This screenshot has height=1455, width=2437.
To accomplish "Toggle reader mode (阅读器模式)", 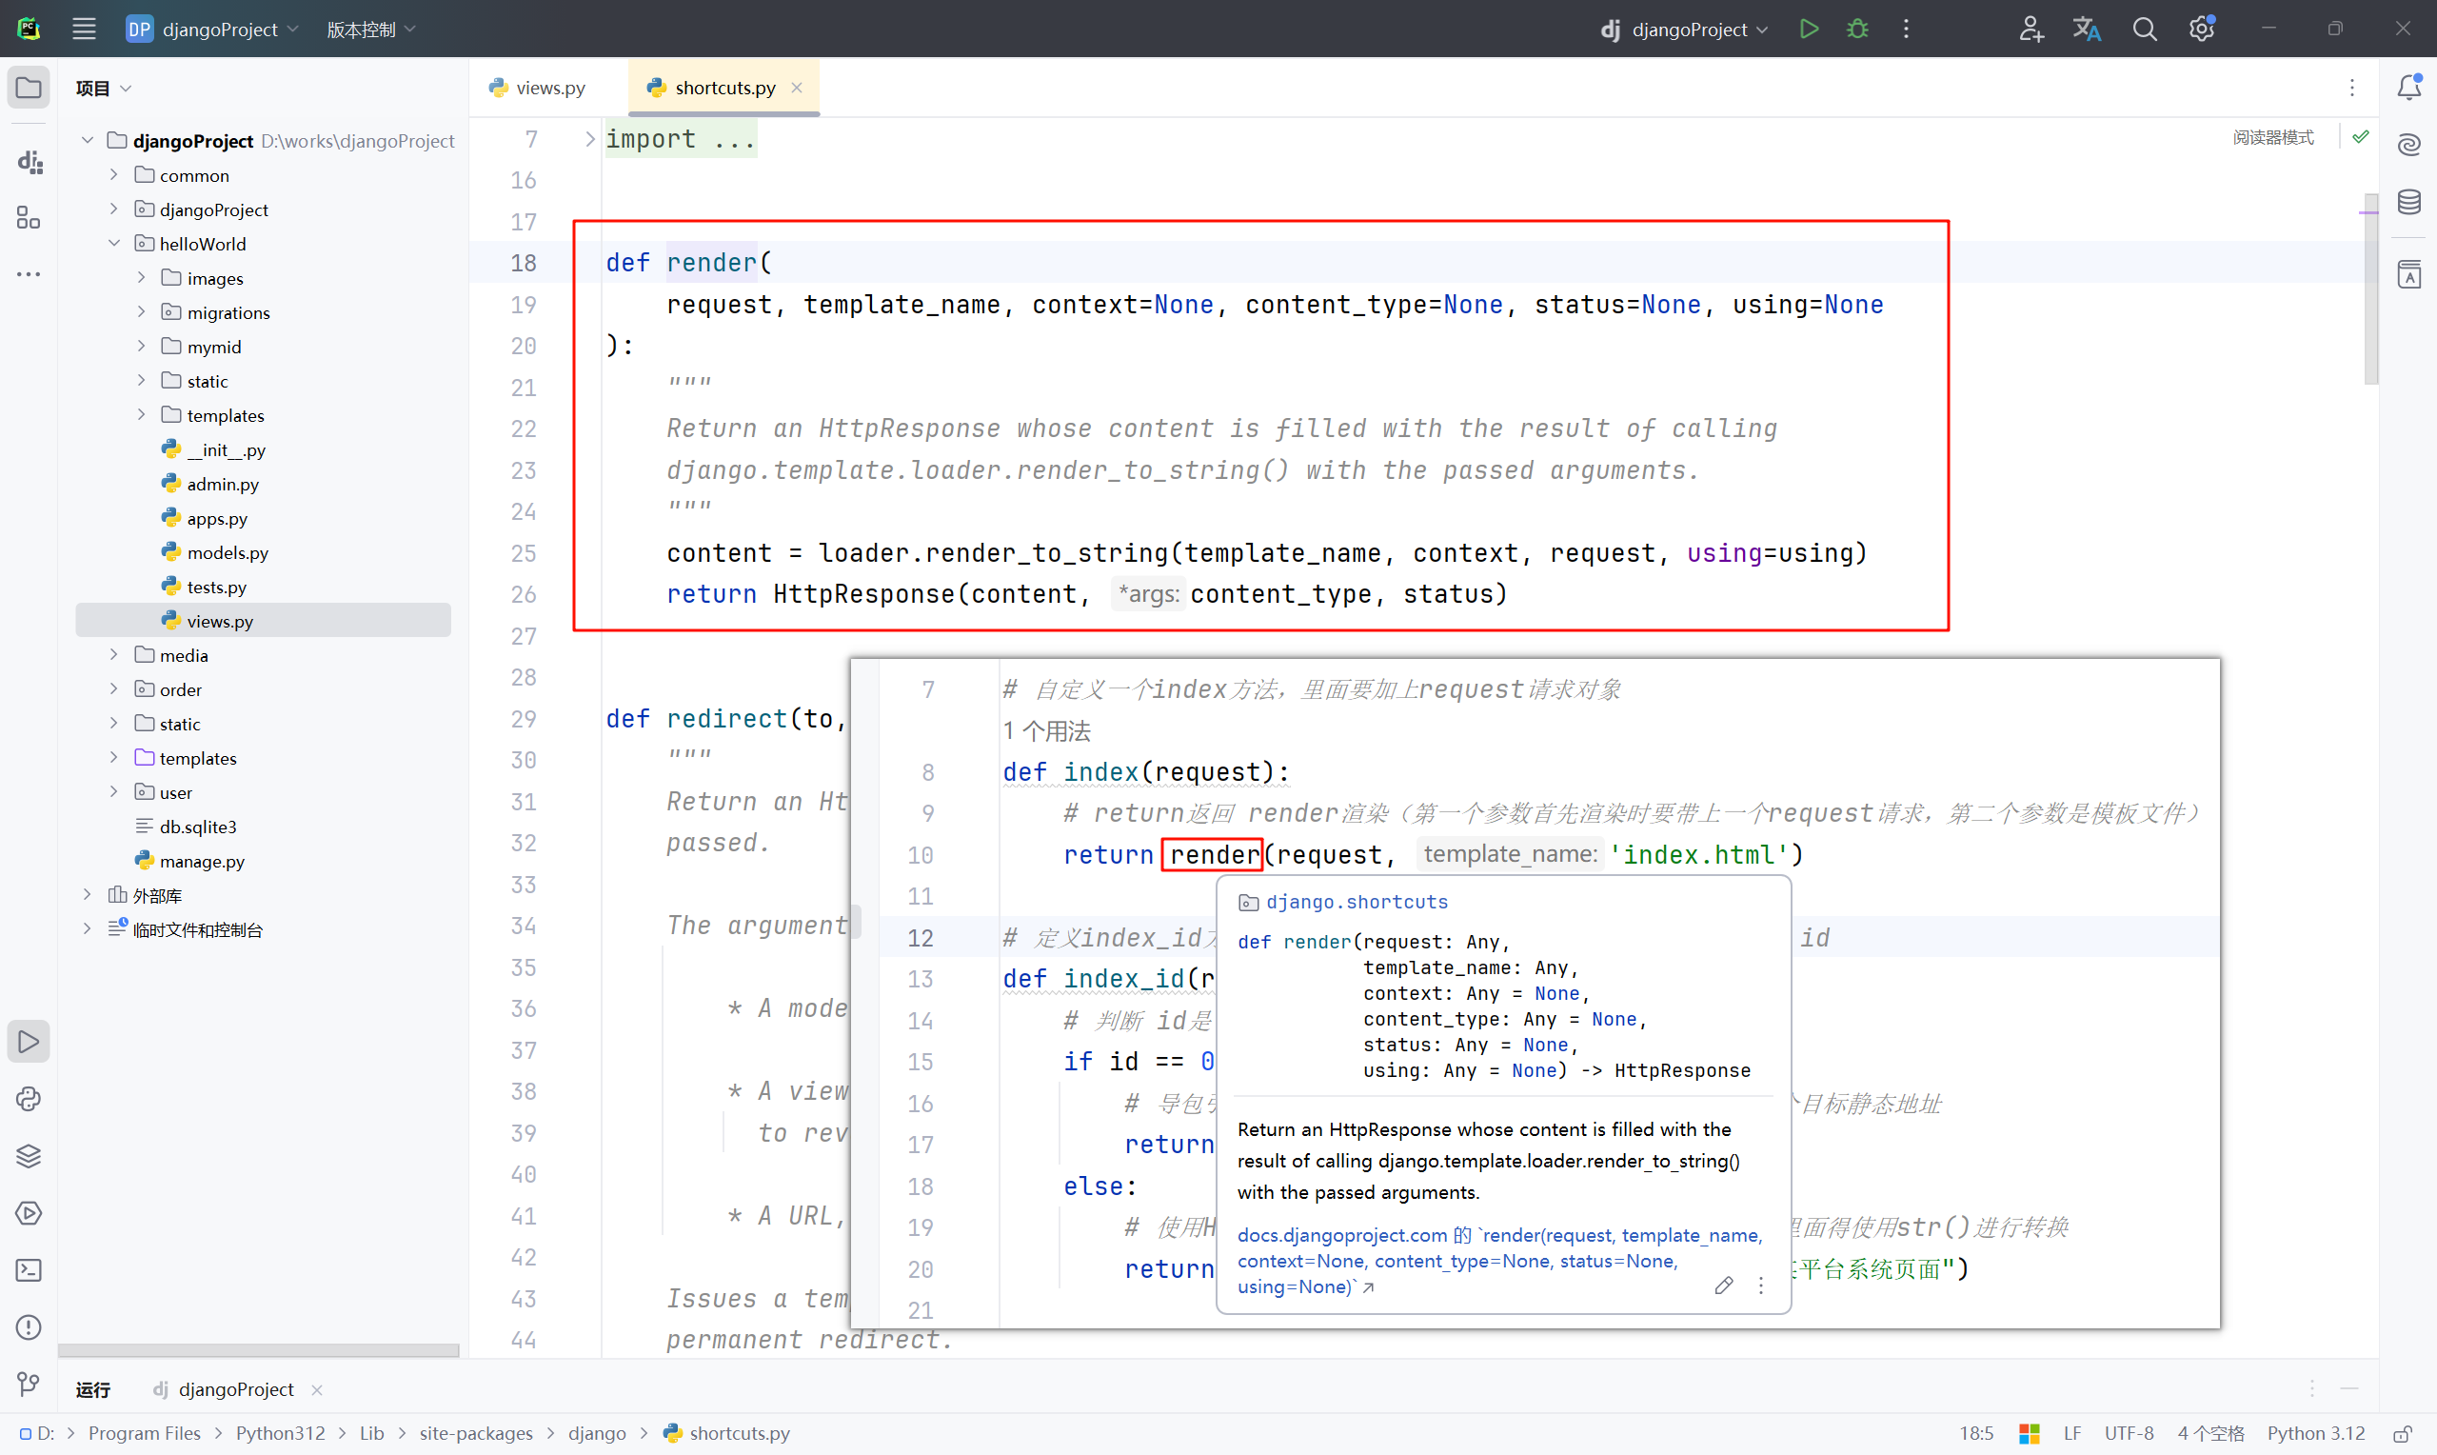I will pyautogui.click(x=2272, y=137).
